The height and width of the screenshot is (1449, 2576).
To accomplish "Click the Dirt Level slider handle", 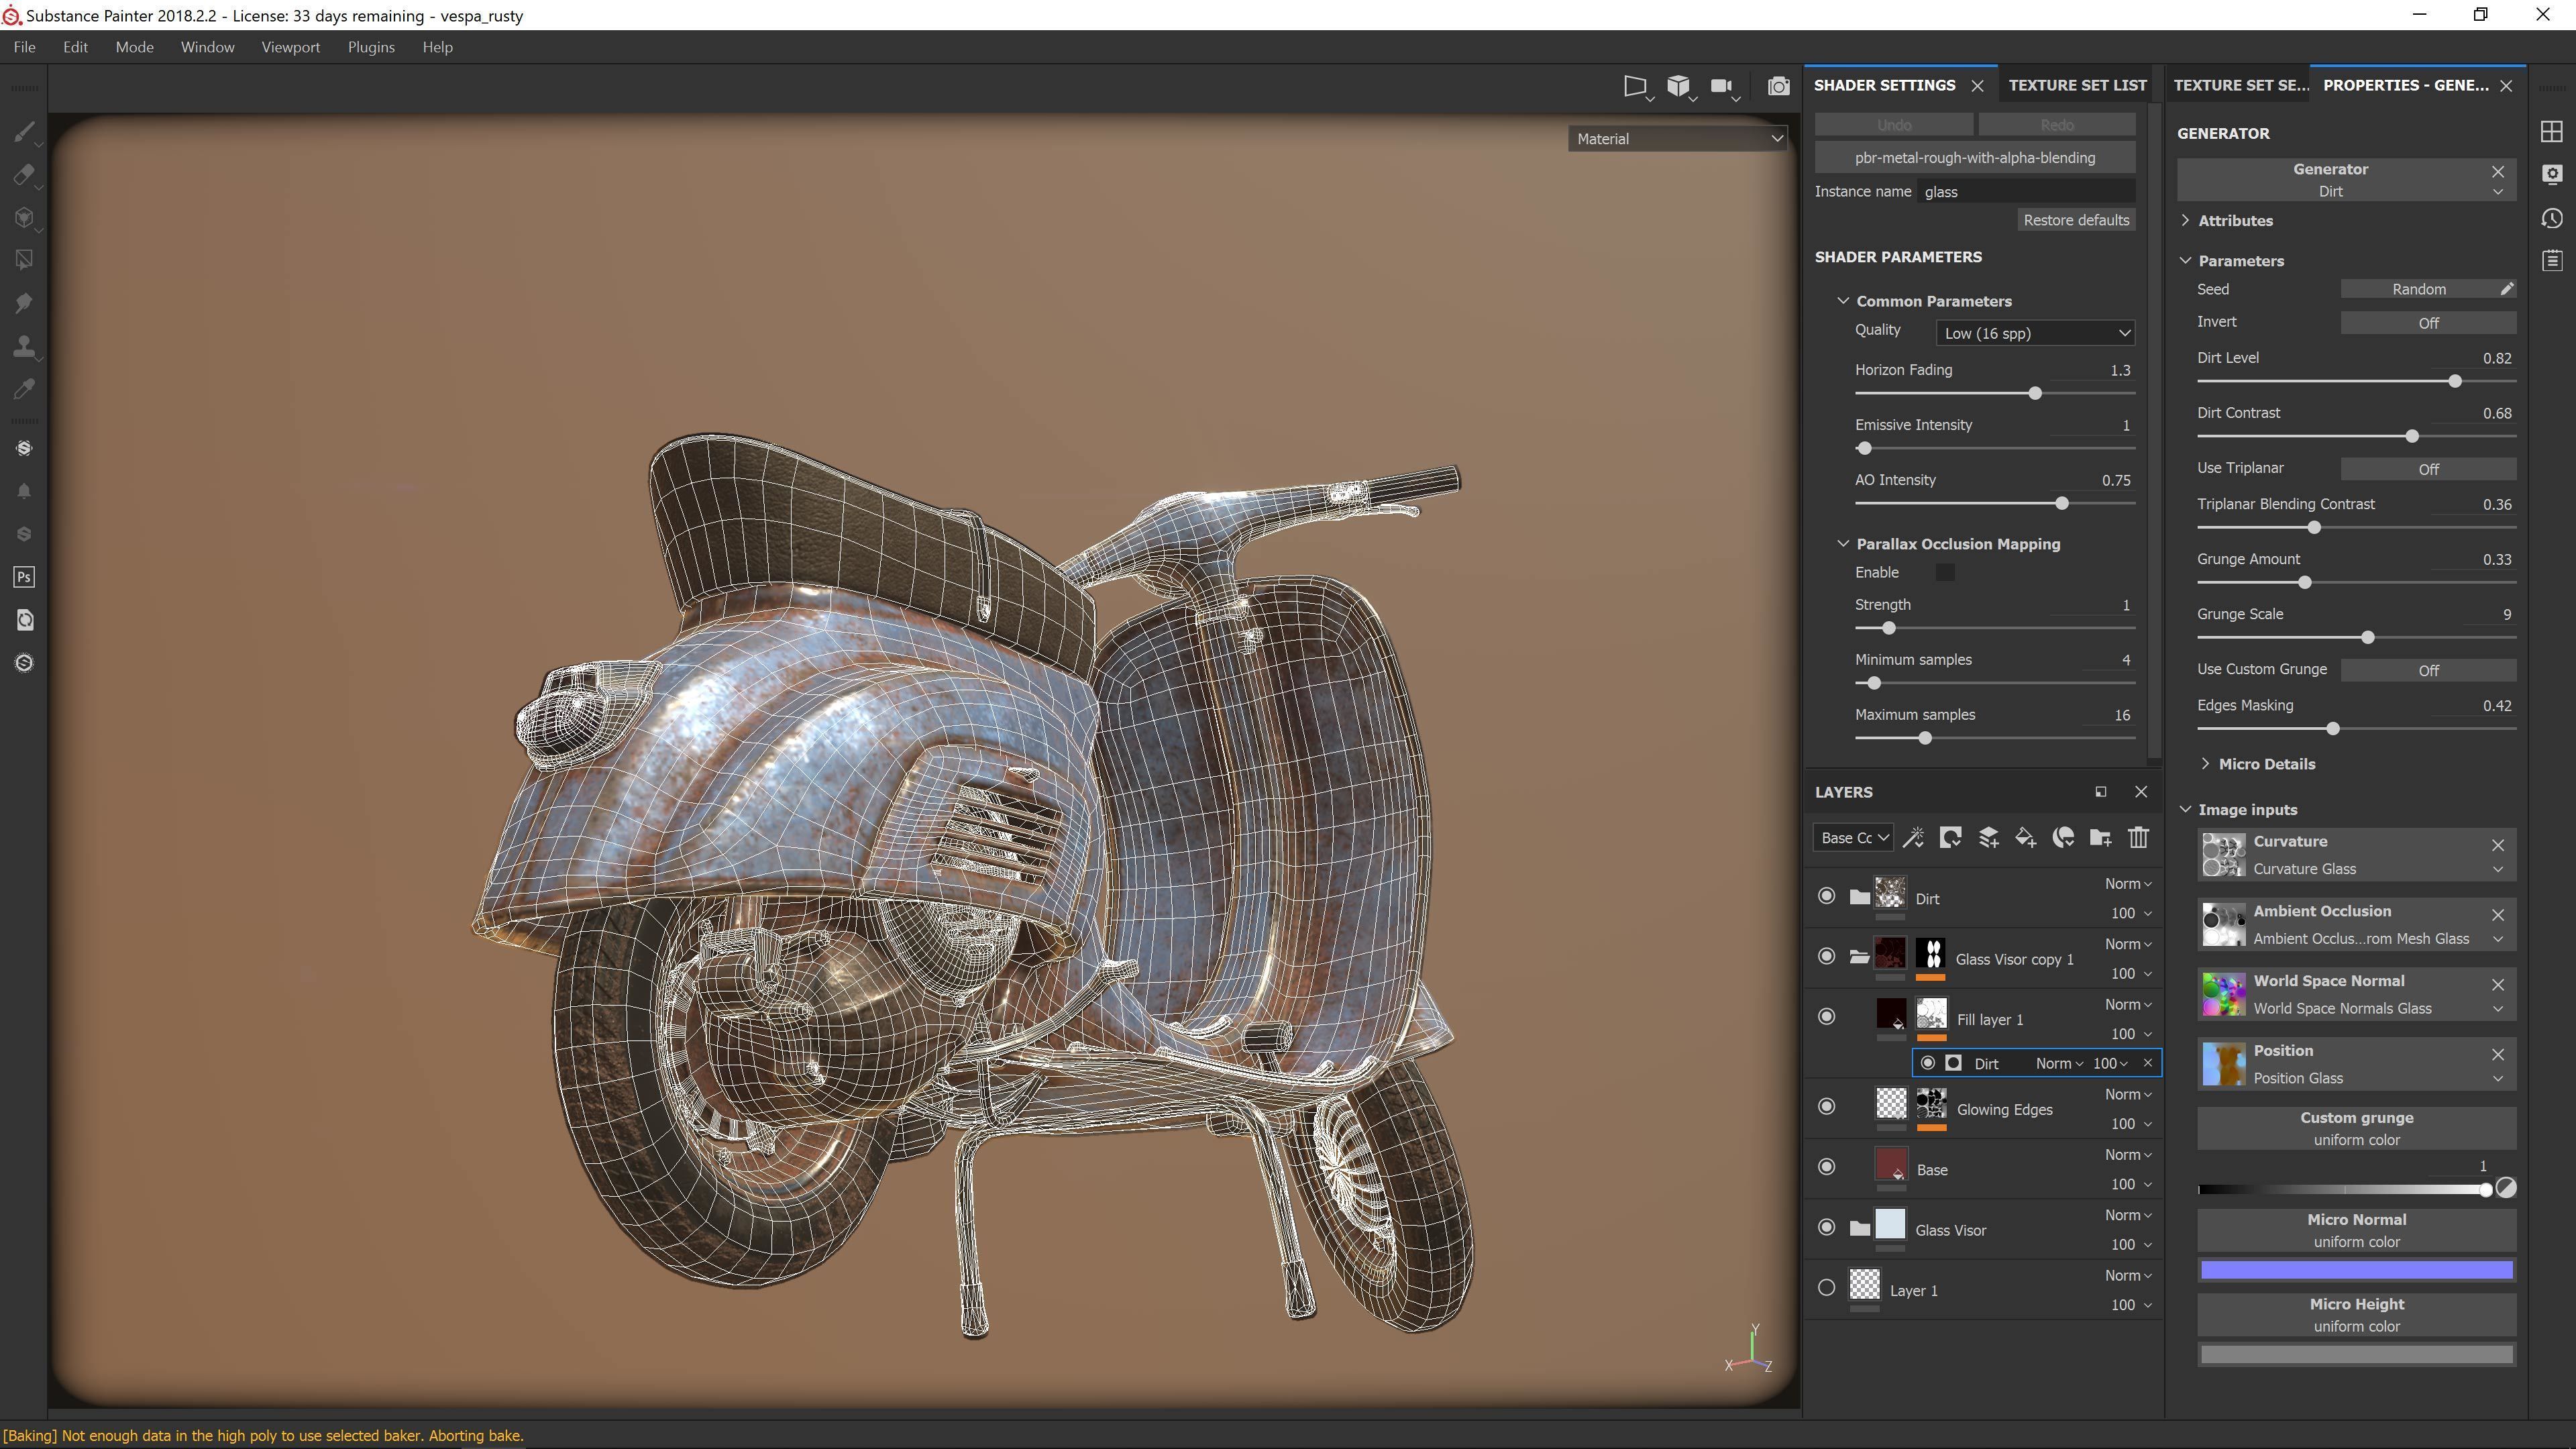I will pos(2454,382).
